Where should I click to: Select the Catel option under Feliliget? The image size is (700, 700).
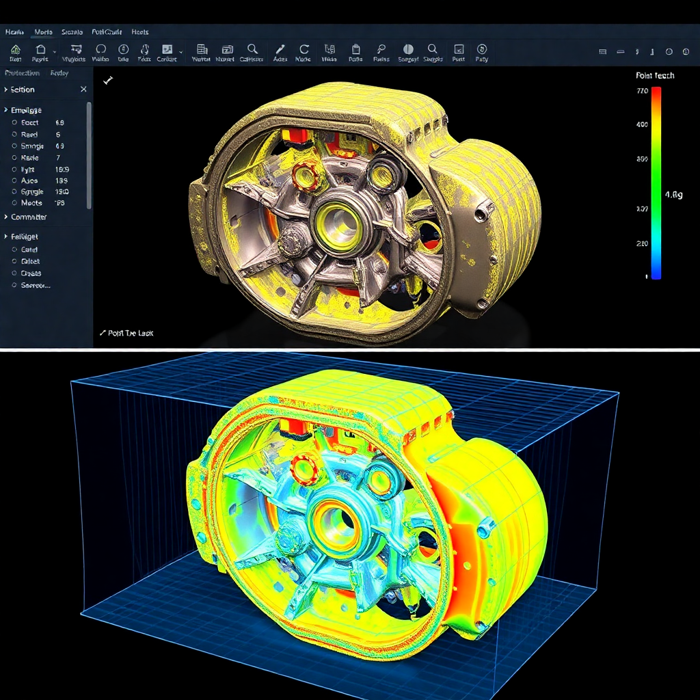click(29, 250)
